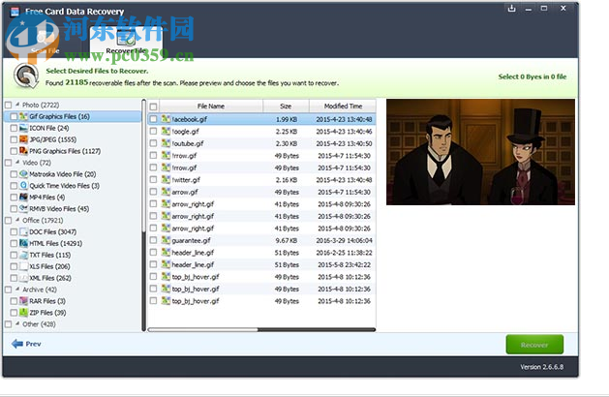
Task: Click the XML Files type icon
Action: 23,278
